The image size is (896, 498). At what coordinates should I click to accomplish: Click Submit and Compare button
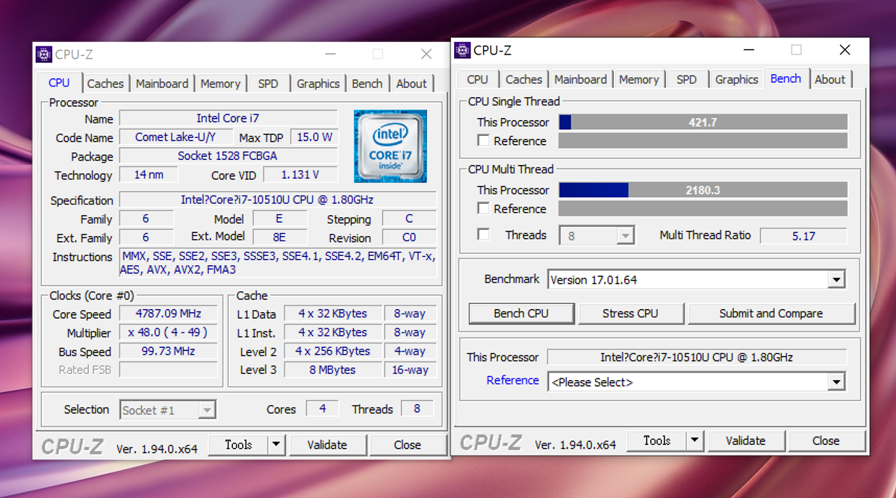click(771, 314)
